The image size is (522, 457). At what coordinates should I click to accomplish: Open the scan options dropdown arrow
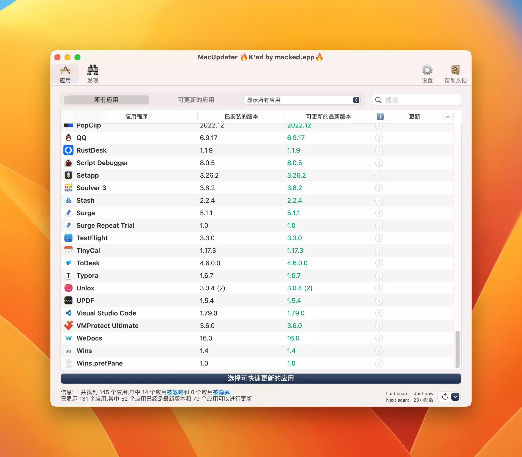pos(455,397)
